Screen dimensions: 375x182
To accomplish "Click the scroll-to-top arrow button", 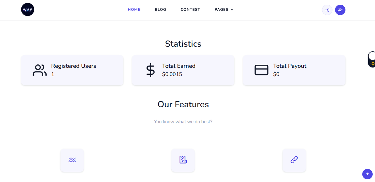I will [367, 174].
